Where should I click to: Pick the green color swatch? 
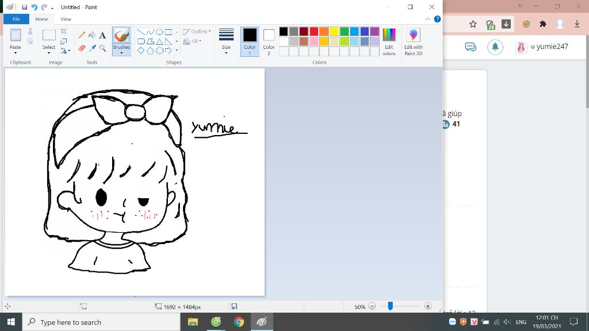[344, 32]
